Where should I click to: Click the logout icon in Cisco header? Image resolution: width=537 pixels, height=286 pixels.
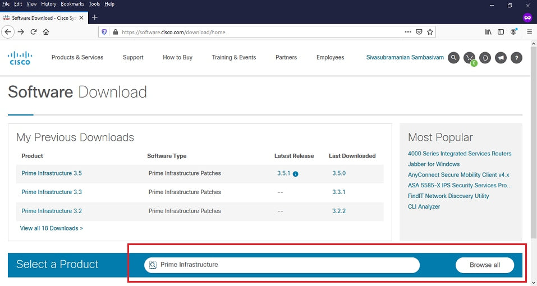pyautogui.click(x=485, y=58)
